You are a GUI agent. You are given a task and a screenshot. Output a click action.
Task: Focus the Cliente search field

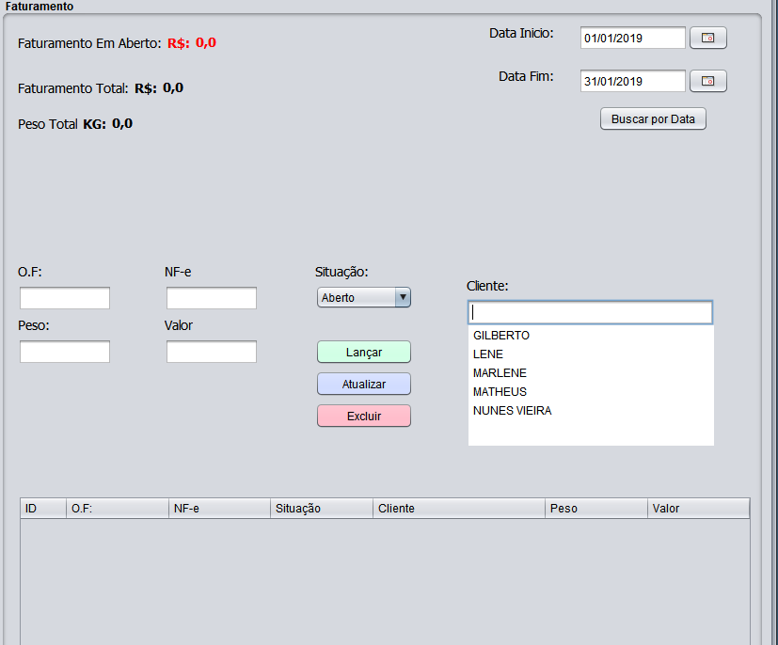coord(590,312)
